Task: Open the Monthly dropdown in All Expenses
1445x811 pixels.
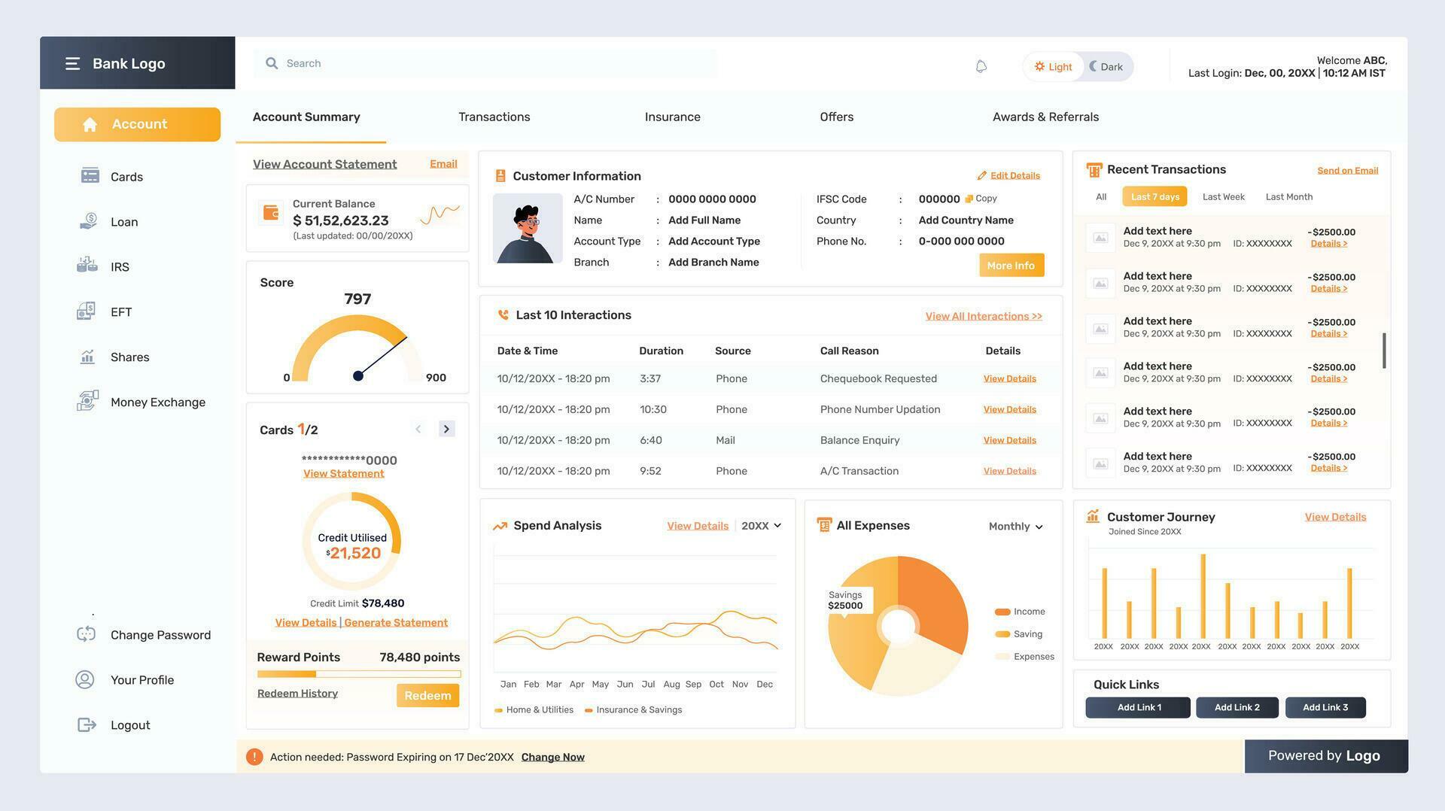Action: [1016, 526]
